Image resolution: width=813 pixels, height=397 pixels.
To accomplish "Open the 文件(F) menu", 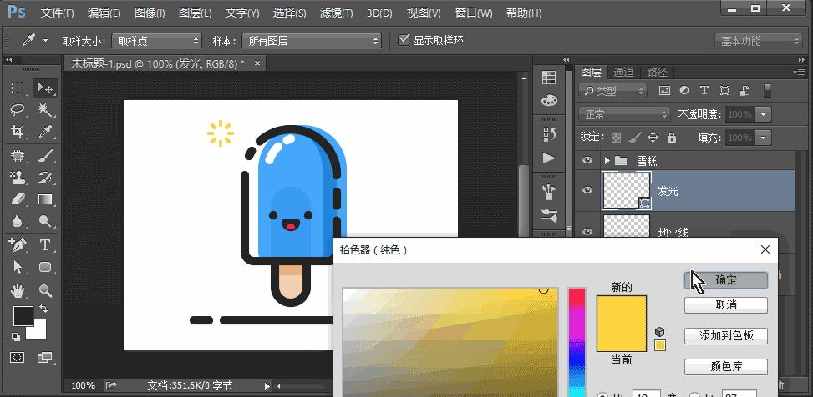I will (x=57, y=13).
